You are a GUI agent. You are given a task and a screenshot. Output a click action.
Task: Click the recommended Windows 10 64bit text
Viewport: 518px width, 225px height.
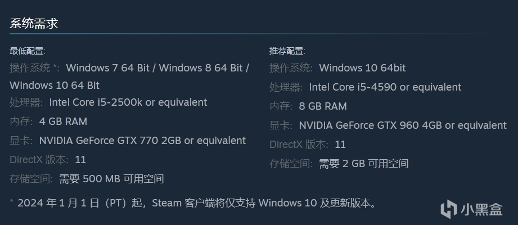click(362, 68)
